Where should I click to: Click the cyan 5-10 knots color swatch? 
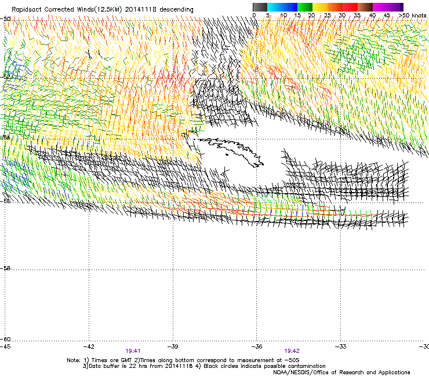point(274,7)
